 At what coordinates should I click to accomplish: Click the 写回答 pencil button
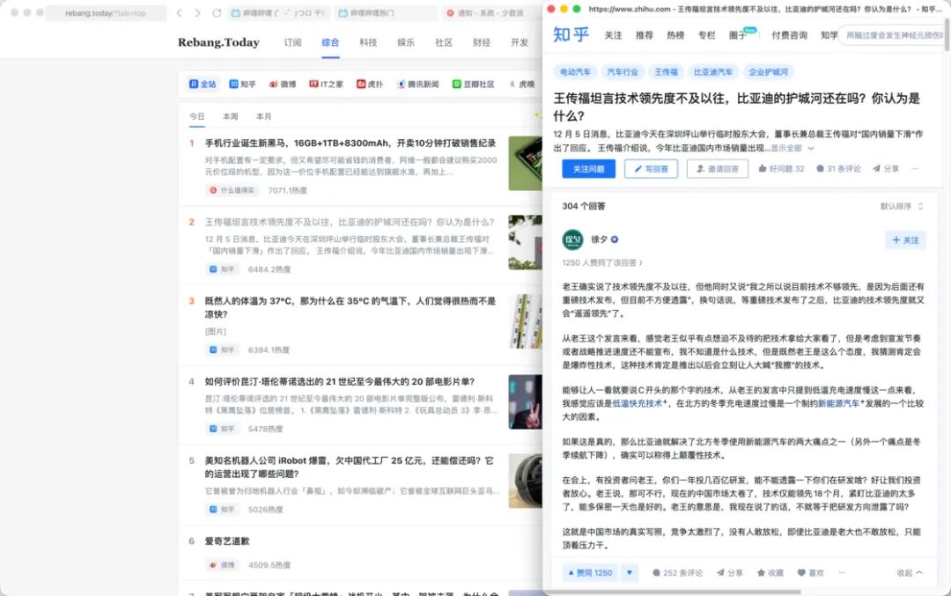point(651,168)
